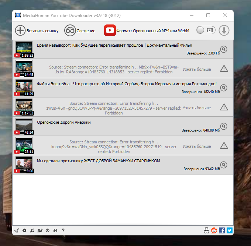Open Twitter social icon
Viewport: 251px width, 246px height.
(x=229, y=230)
